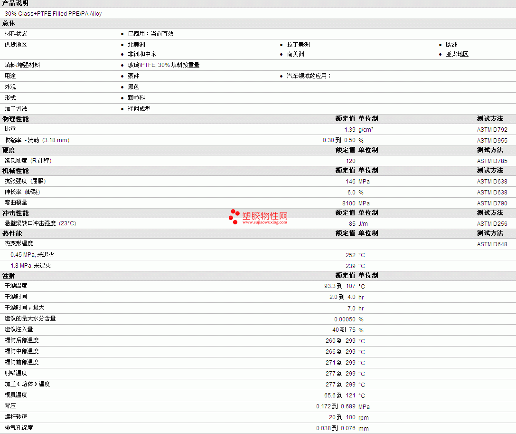Click the '1.8 MPa, 未退火' row label
The height and width of the screenshot is (434, 516).
pyautogui.click(x=30, y=266)
